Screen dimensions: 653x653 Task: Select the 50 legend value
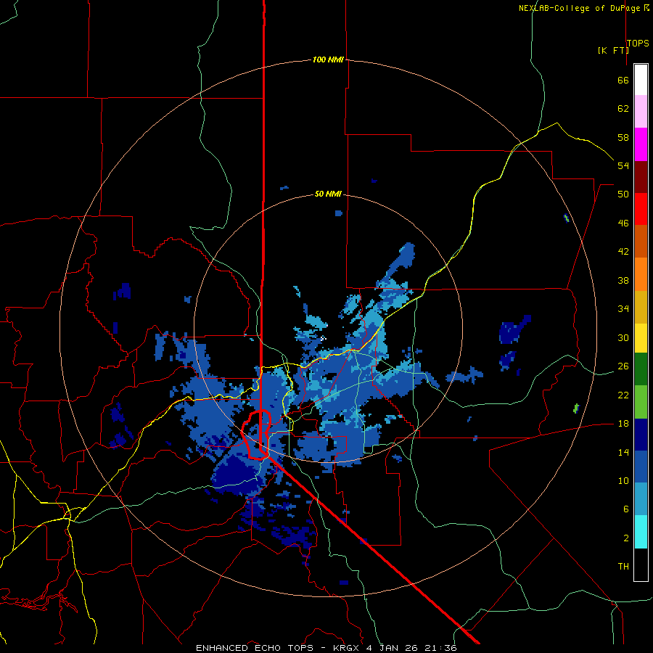click(623, 194)
